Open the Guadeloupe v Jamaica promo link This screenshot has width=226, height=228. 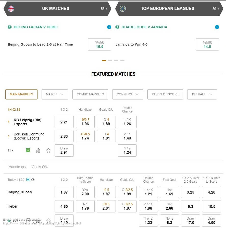point(144,27)
